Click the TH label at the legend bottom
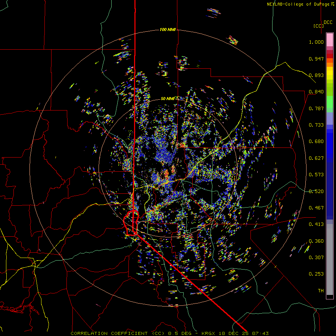 pos(321,291)
